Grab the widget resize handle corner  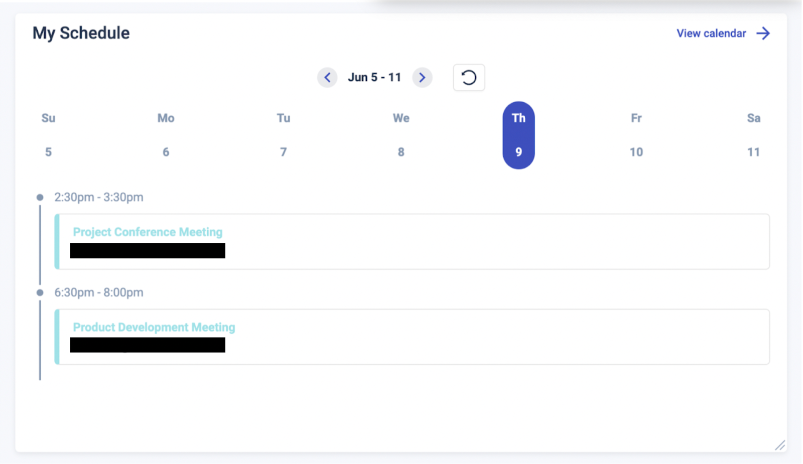780,445
